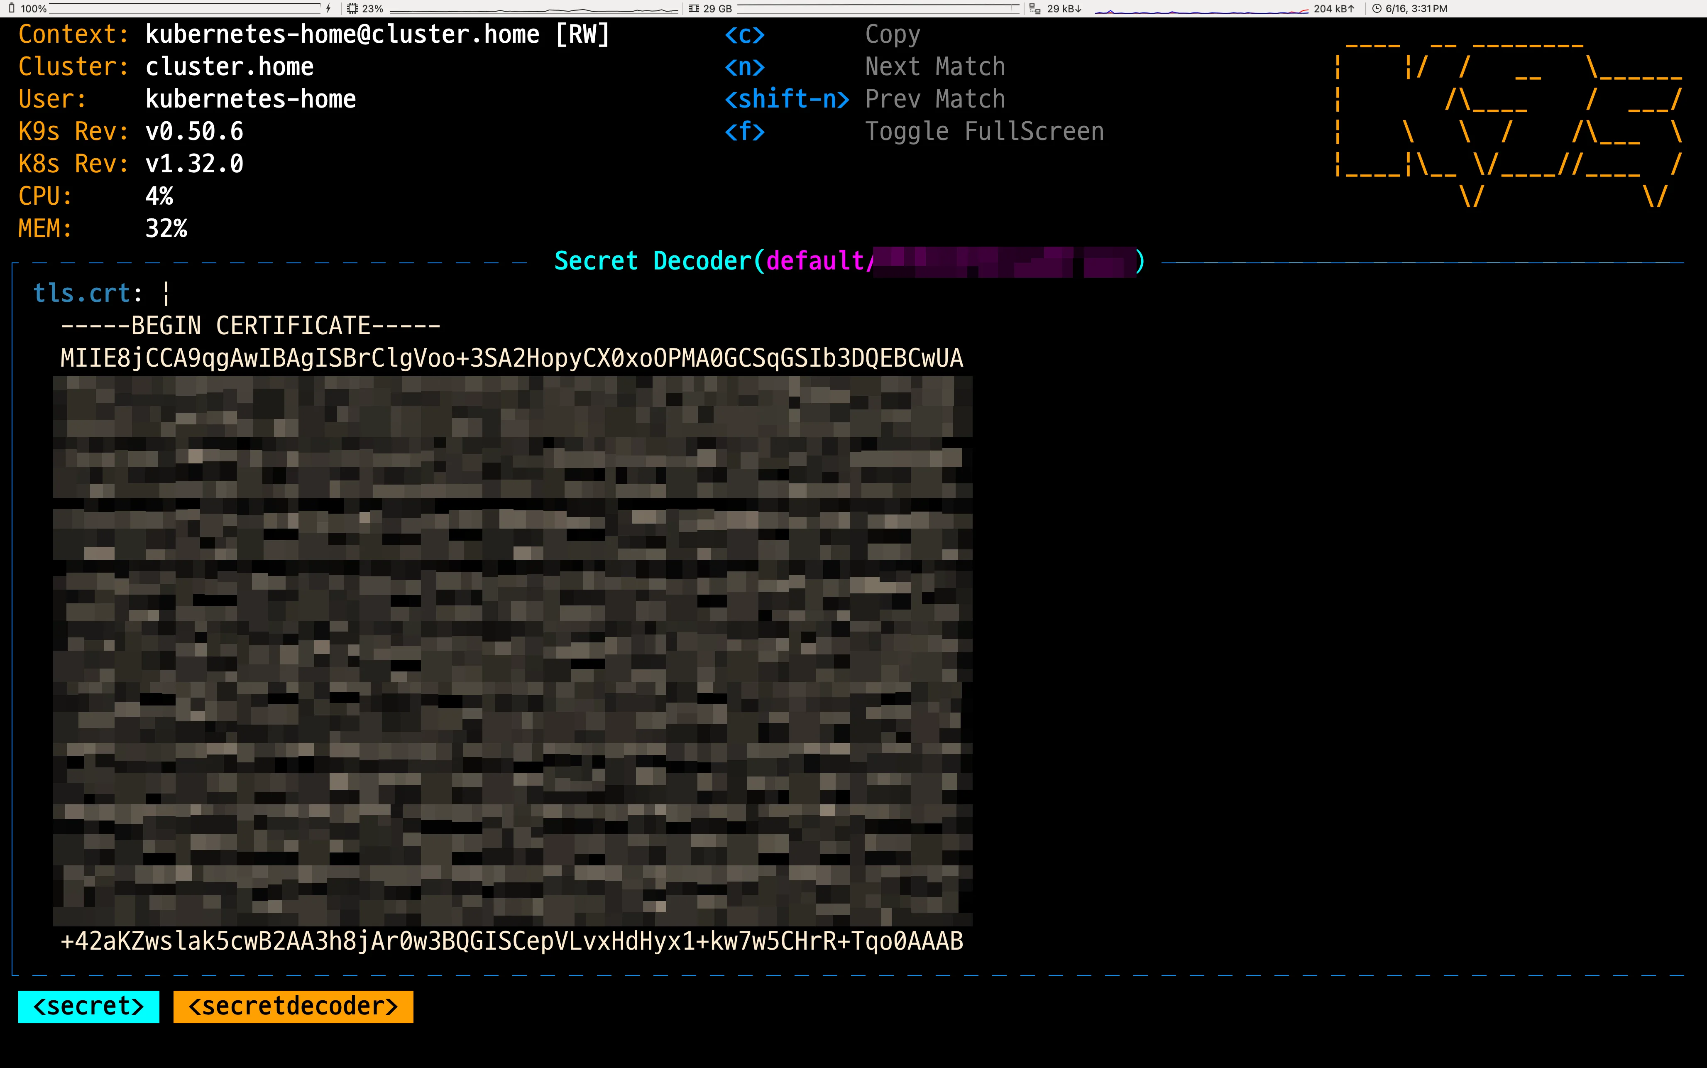This screenshot has width=1707, height=1068.
Task: Click the clock icon beside 6/16 date
Action: coord(1377,8)
